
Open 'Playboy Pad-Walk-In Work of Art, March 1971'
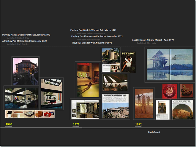[x=93, y=30]
